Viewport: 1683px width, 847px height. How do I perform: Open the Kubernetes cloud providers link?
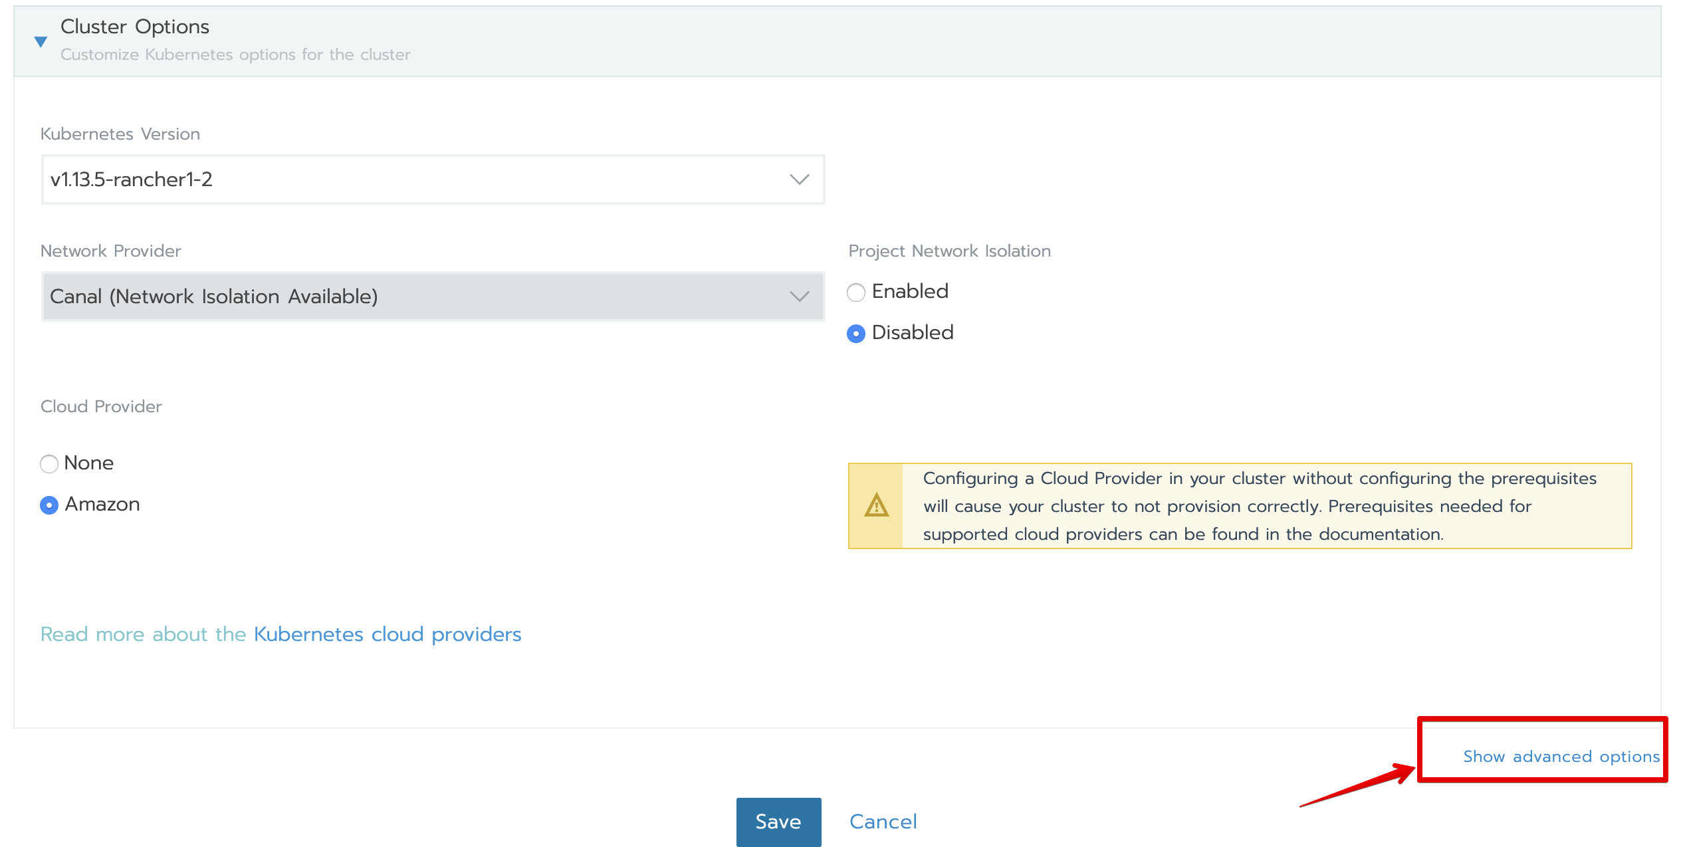[x=388, y=634]
